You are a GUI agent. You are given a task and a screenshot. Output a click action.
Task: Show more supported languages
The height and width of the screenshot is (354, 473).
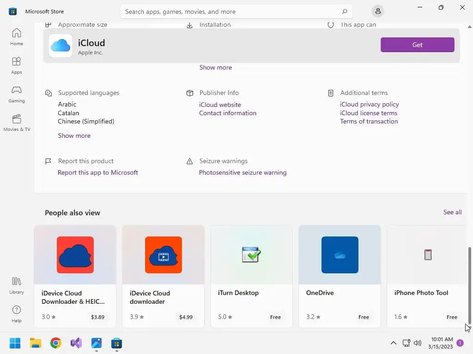[x=74, y=136]
